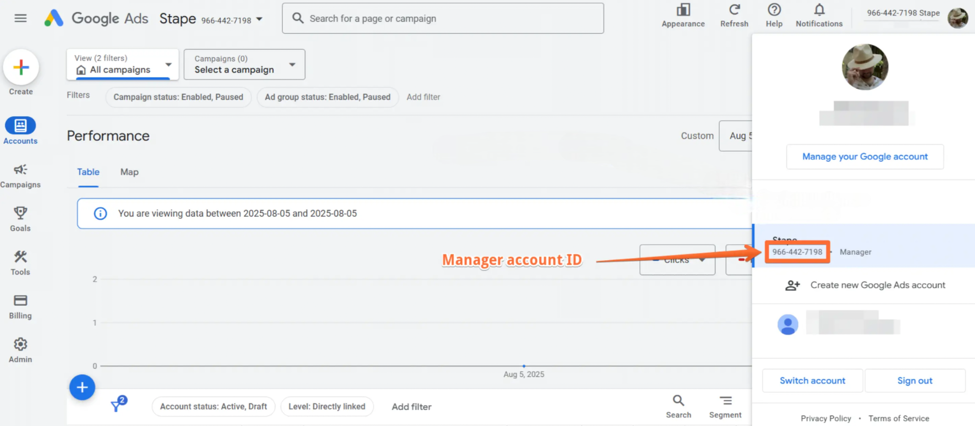Image resolution: width=975 pixels, height=426 pixels.
Task: Click the Campaign status filter chip
Action: tap(178, 97)
